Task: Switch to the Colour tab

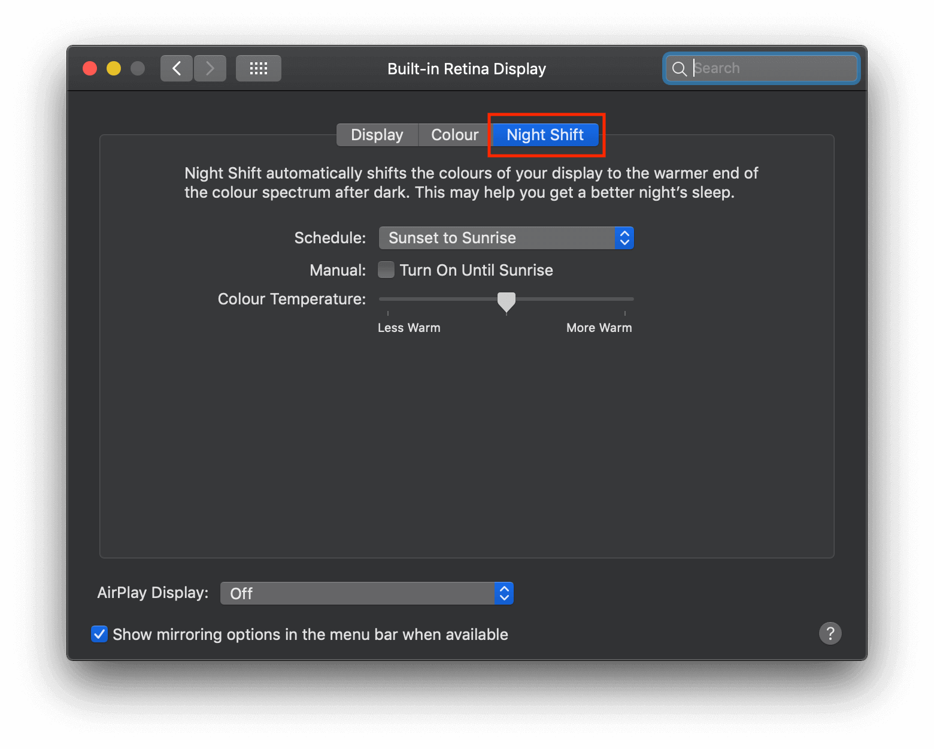Action: (454, 135)
